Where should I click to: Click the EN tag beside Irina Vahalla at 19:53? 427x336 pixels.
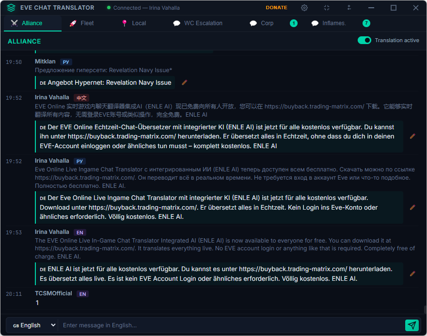point(80,232)
